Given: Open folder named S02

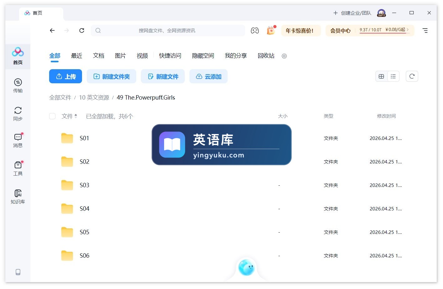Looking at the screenshot, I should pyautogui.click(x=85, y=162).
